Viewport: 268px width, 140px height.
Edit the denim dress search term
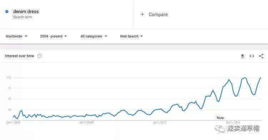(26, 12)
